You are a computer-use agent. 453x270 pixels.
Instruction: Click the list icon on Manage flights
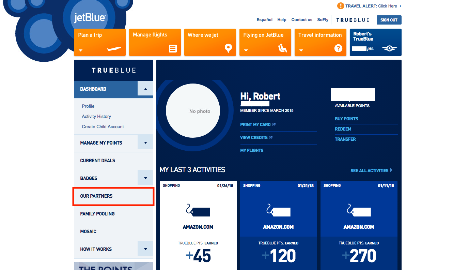(x=173, y=49)
